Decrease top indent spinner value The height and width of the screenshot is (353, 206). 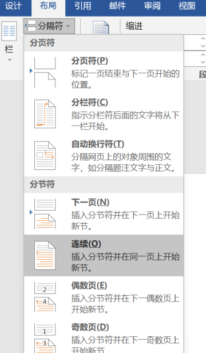pos(203,46)
